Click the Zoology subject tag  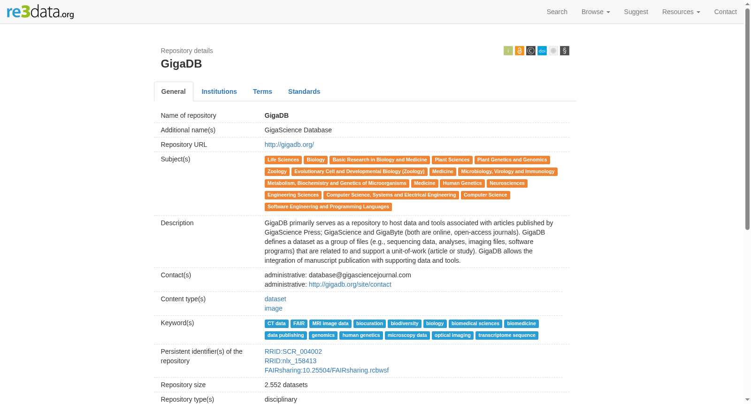277,172
